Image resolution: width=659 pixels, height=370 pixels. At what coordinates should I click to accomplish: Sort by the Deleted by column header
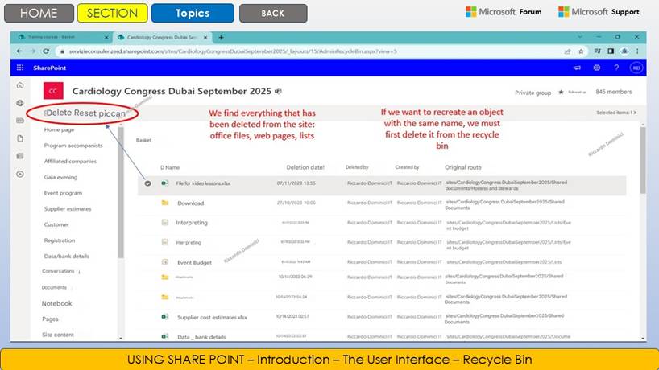coord(357,167)
